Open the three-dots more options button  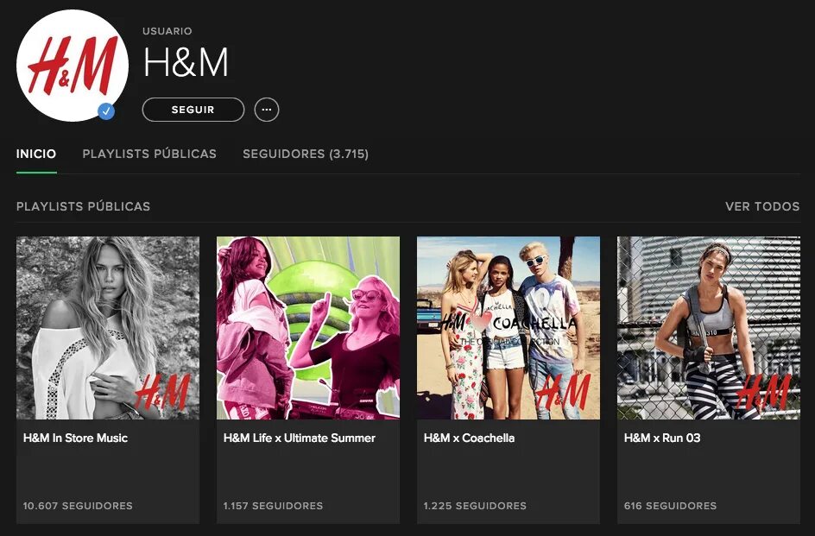point(267,110)
